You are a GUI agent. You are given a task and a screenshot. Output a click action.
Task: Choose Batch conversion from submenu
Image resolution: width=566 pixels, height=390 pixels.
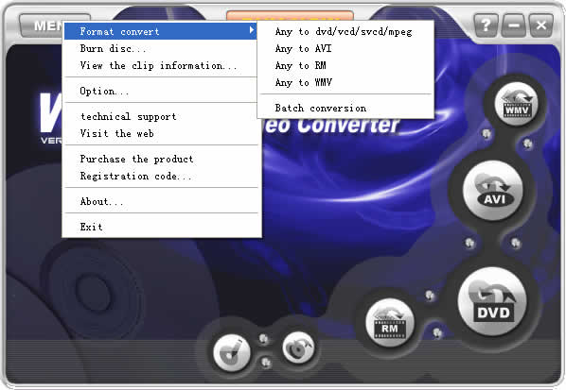click(x=345, y=108)
